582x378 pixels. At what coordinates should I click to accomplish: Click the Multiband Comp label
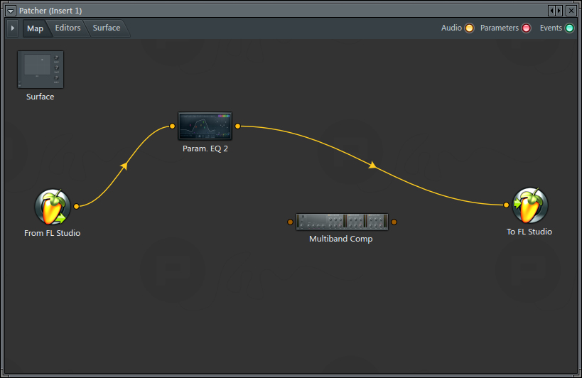pos(340,239)
